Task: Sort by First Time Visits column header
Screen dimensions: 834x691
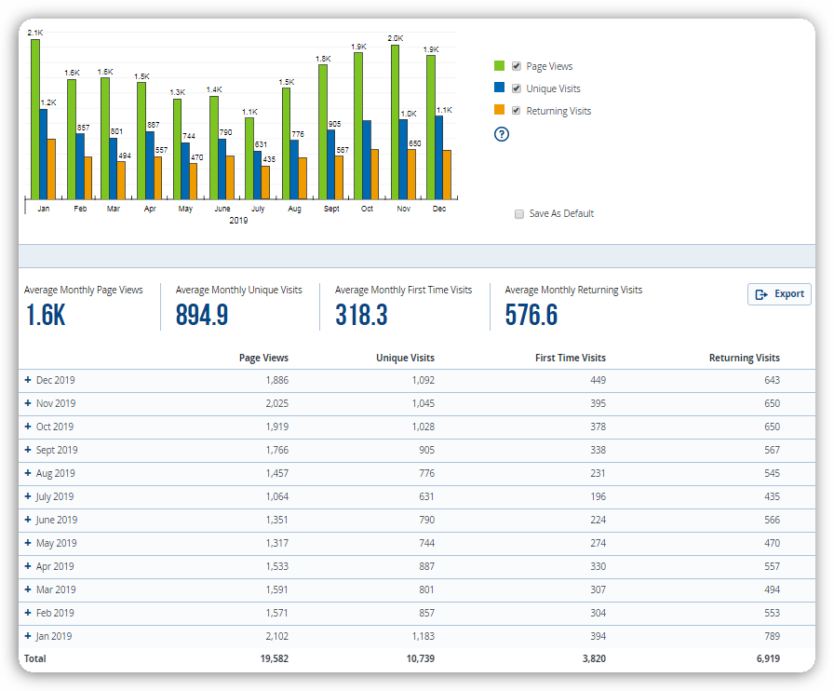Action: coord(570,358)
